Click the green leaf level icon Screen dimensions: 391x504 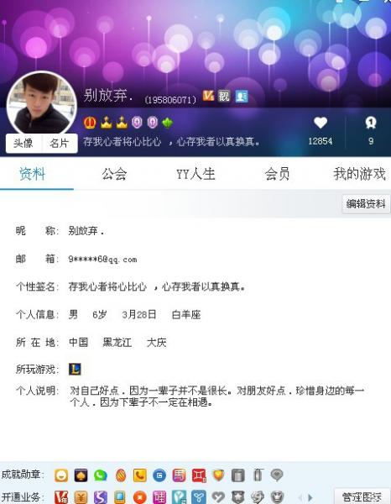click(168, 123)
